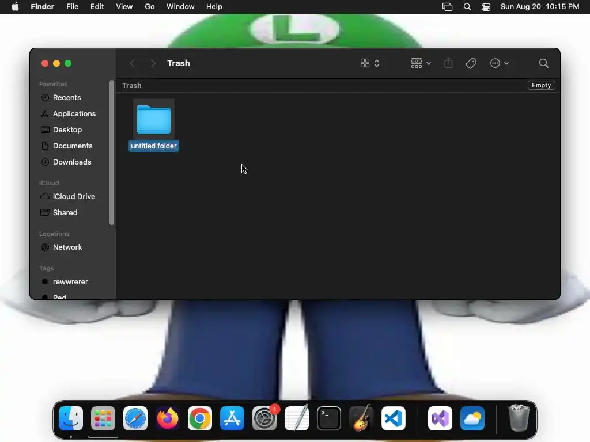The image size is (590, 442).
Task: Open System Settings from the Dock
Action: (264, 418)
